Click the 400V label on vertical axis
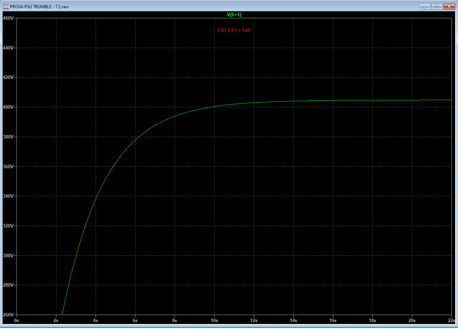Image resolution: width=458 pixels, height=329 pixels. [x=8, y=107]
